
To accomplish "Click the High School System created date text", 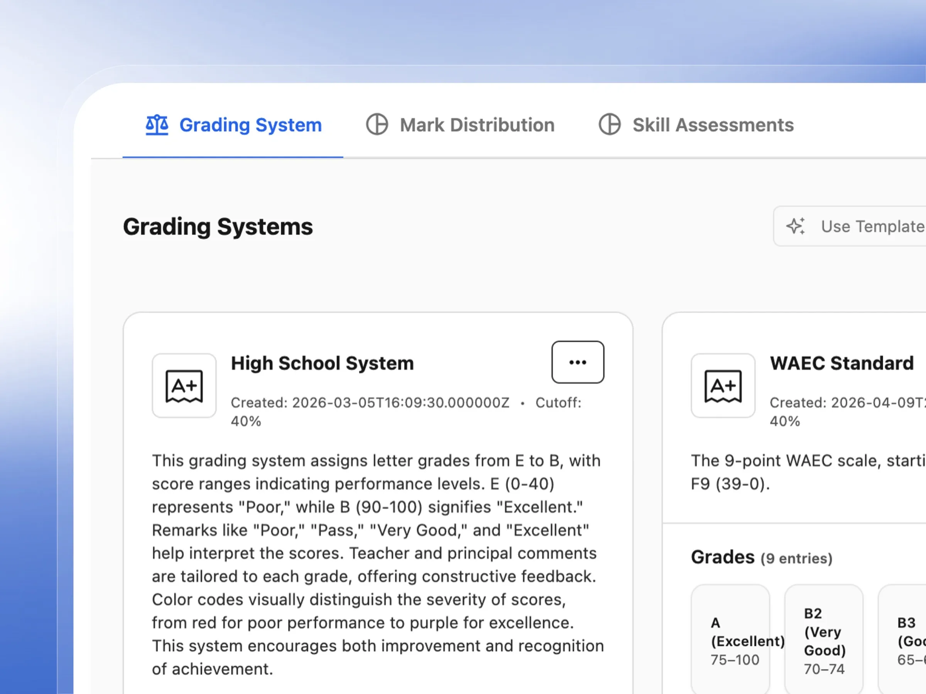I will coord(370,403).
